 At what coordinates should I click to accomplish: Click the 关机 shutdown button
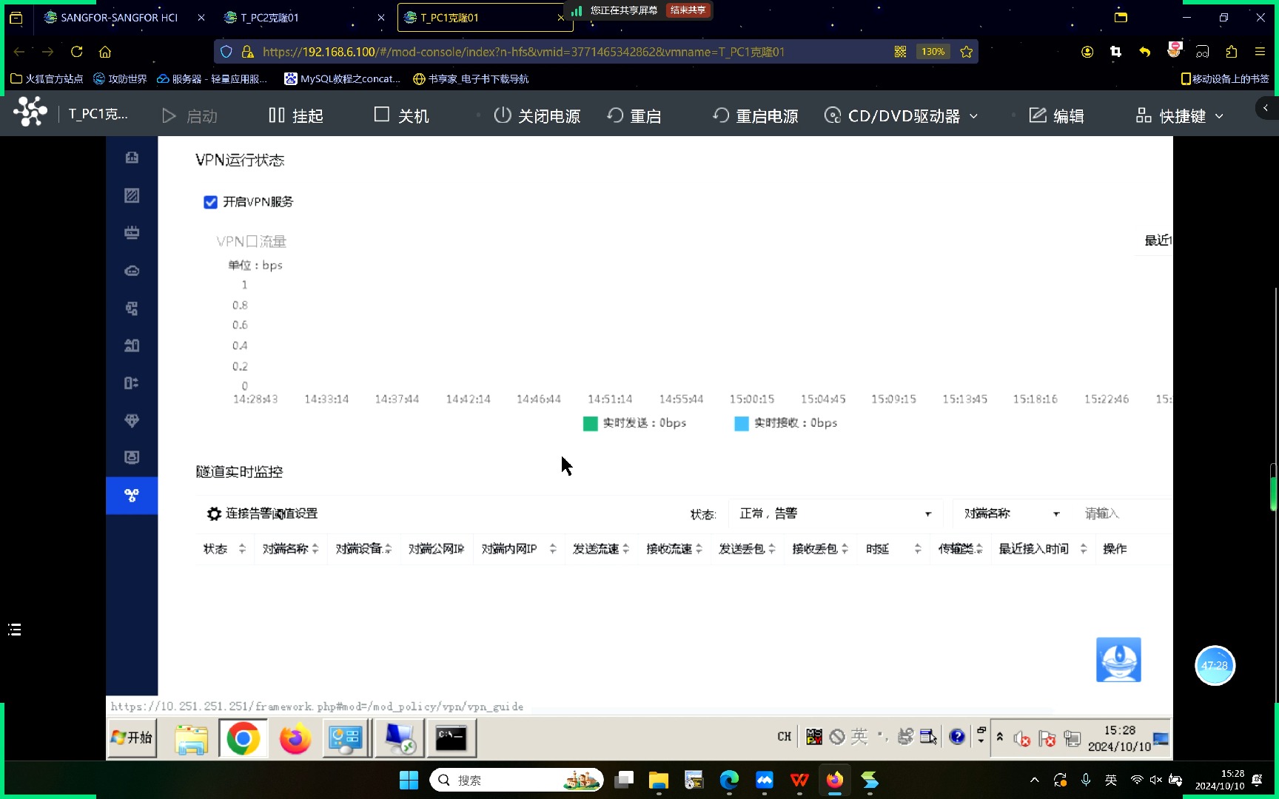(401, 116)
